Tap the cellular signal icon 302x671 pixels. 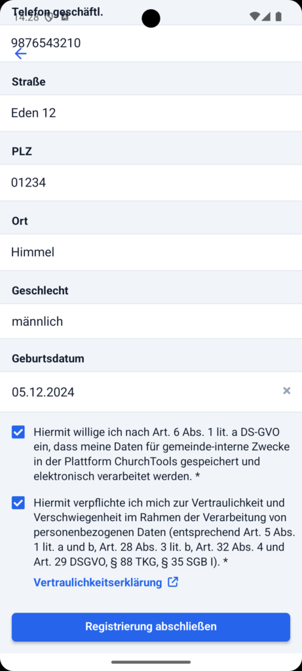[x=266, y=16]
